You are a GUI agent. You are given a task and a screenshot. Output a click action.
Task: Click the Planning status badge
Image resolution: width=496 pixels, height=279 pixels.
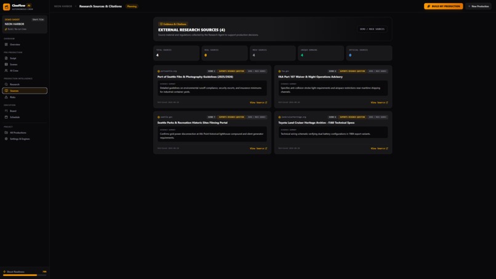[x=132, y=6]
